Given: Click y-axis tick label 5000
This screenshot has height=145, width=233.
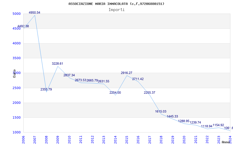Looking at the screenshot, I should coord(17,14).
